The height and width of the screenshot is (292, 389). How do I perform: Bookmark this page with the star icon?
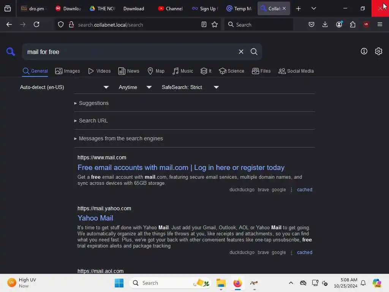[215, 24]
